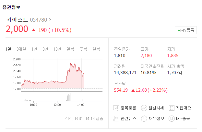Show the 주봉 weekly candle chart
The image size is (202, 132).
click(x=83, y=49)
